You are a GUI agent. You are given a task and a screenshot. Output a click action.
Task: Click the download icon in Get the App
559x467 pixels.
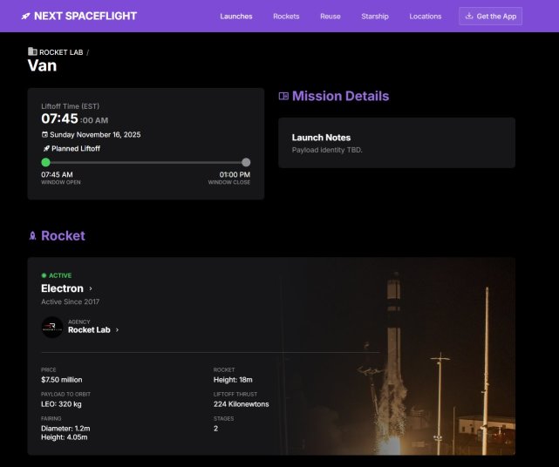pyautogui.click(x=469, y=16)
